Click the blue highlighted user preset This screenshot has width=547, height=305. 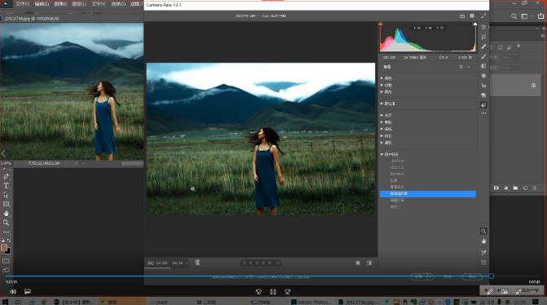click(x=428, y=193)
